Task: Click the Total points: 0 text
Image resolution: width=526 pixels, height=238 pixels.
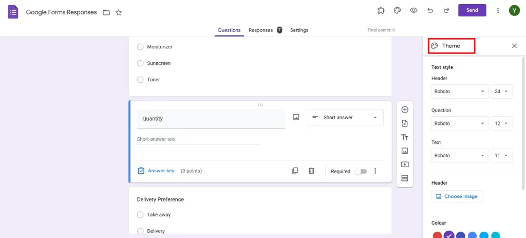Action: click(x=381, y=30)
